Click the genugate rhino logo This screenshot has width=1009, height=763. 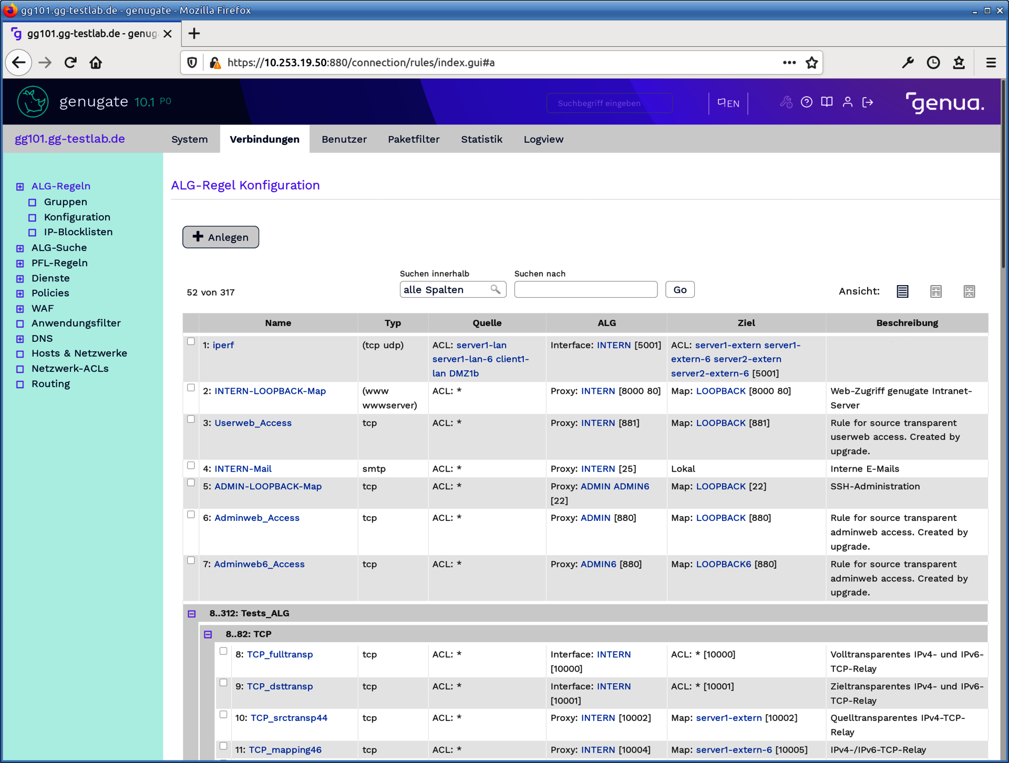[x=33, y=101]
